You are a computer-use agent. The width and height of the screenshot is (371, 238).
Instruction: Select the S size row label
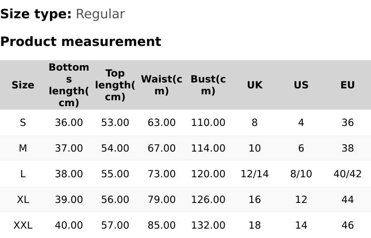[x=23, y=122]
